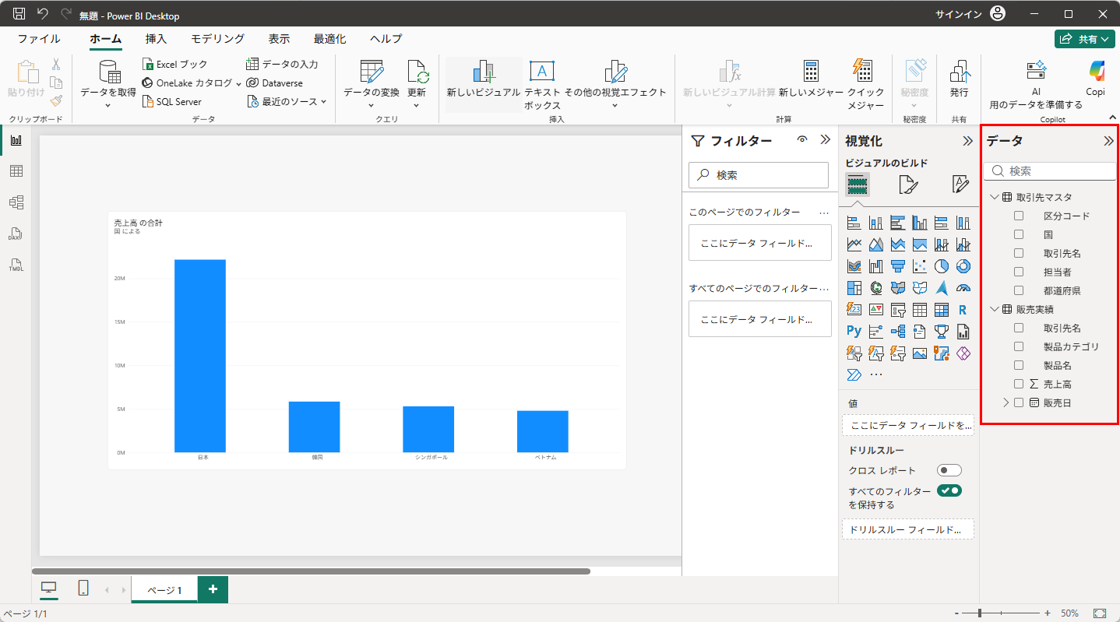Toggle the クロス レポート switch

(949, 470)
